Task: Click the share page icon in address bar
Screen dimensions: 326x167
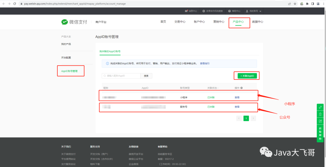Action: 289,4
